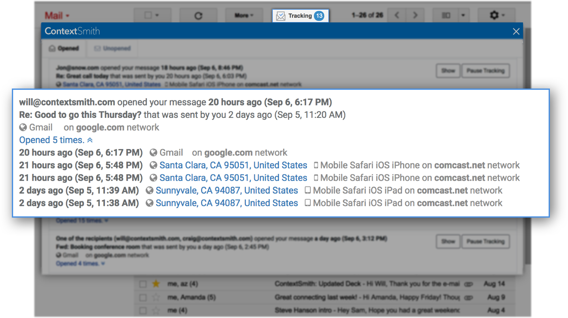Check the 'me, Amanda (5)' email checkbox

143,297
